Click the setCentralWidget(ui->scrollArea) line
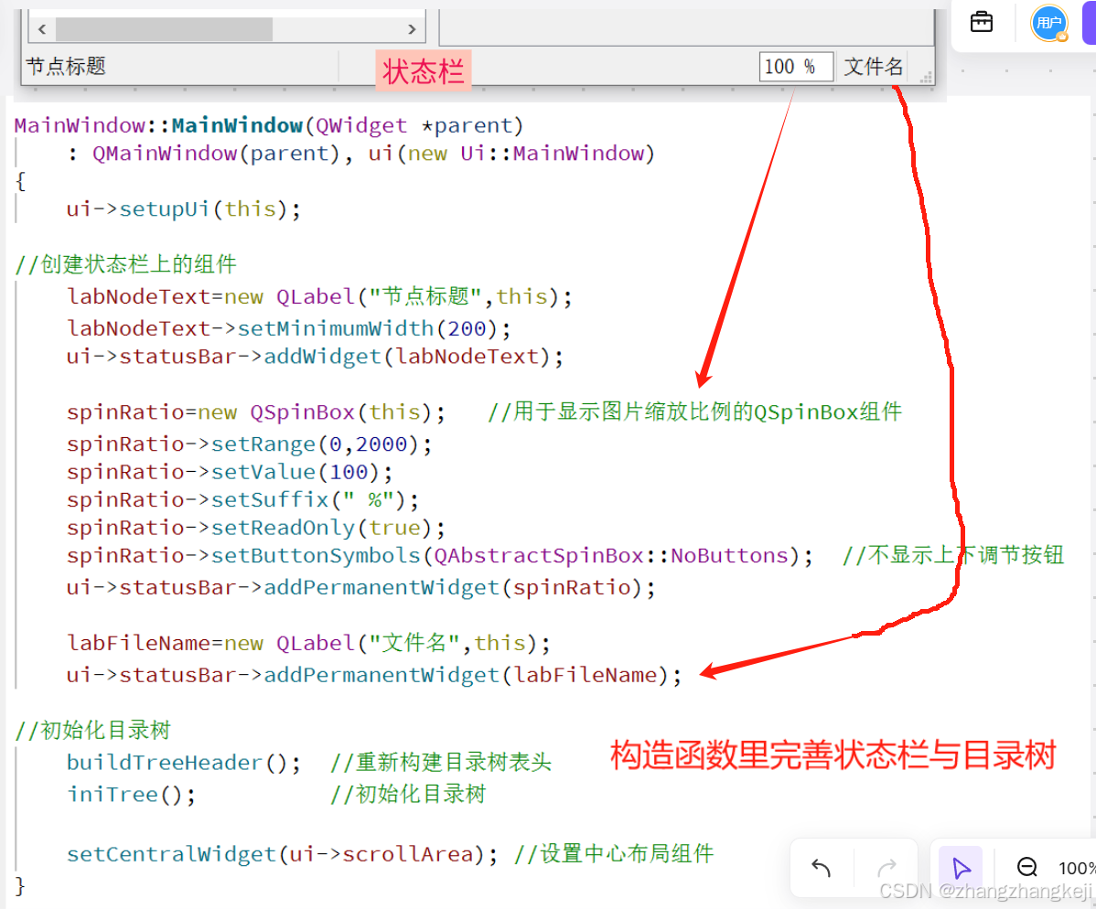The image size is (1096, 909). (x=283, y=854)
